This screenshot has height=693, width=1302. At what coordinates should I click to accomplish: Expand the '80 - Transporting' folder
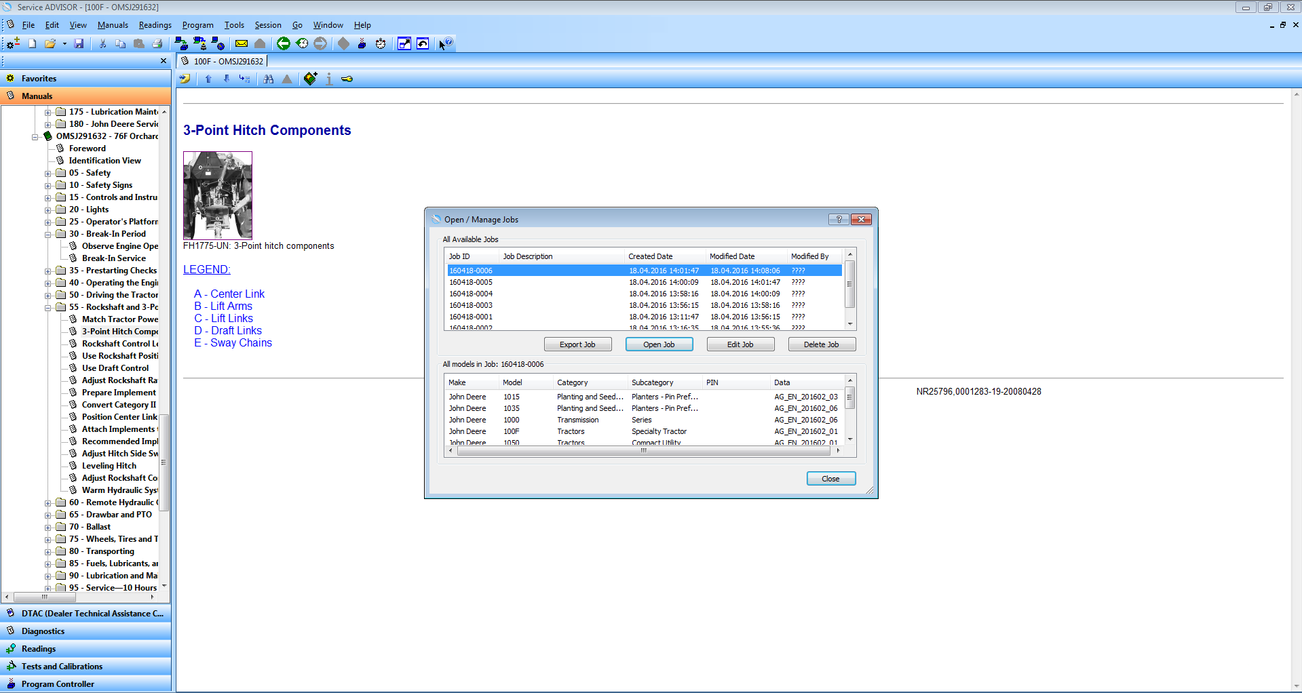point(48,552)
